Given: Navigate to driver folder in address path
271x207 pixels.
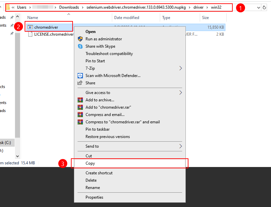Looking at the screenshot, I should [x=198, y=7].
